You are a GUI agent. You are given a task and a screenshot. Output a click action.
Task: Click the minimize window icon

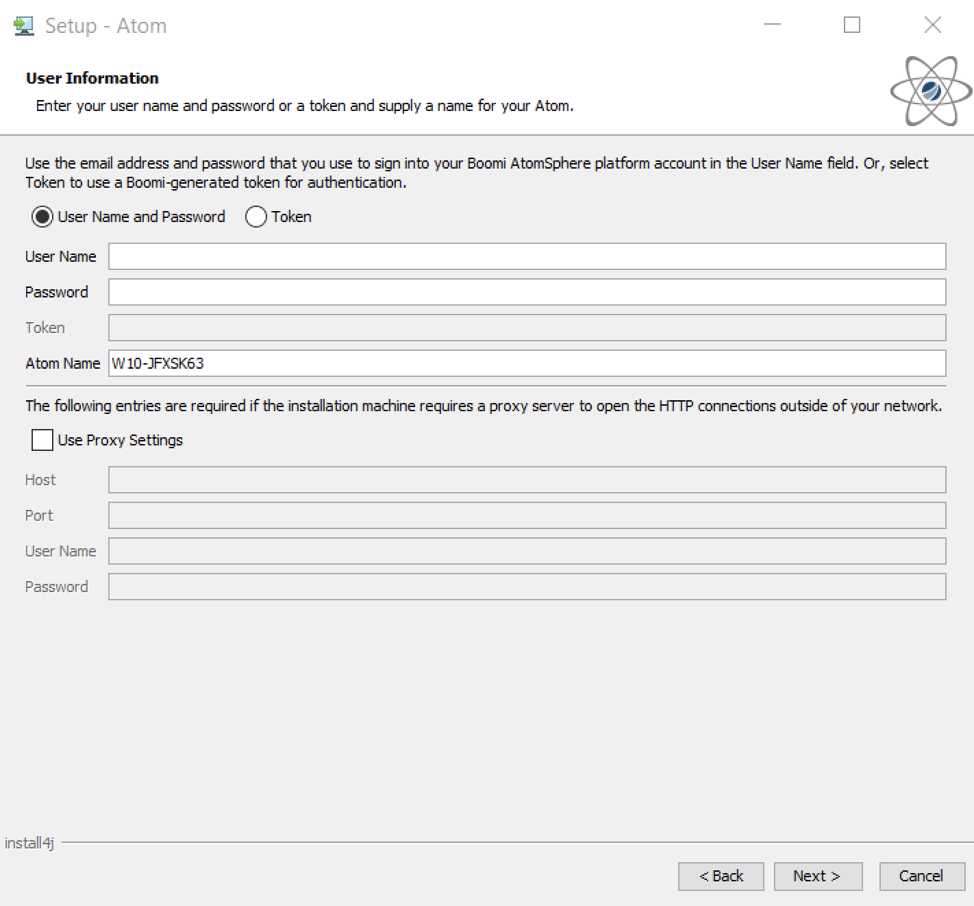point(773,25)
